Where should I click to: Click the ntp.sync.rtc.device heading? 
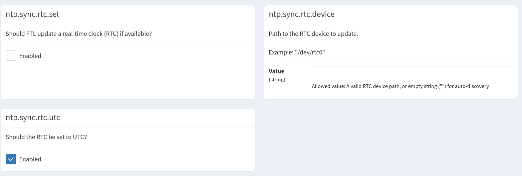pos(301,14)
